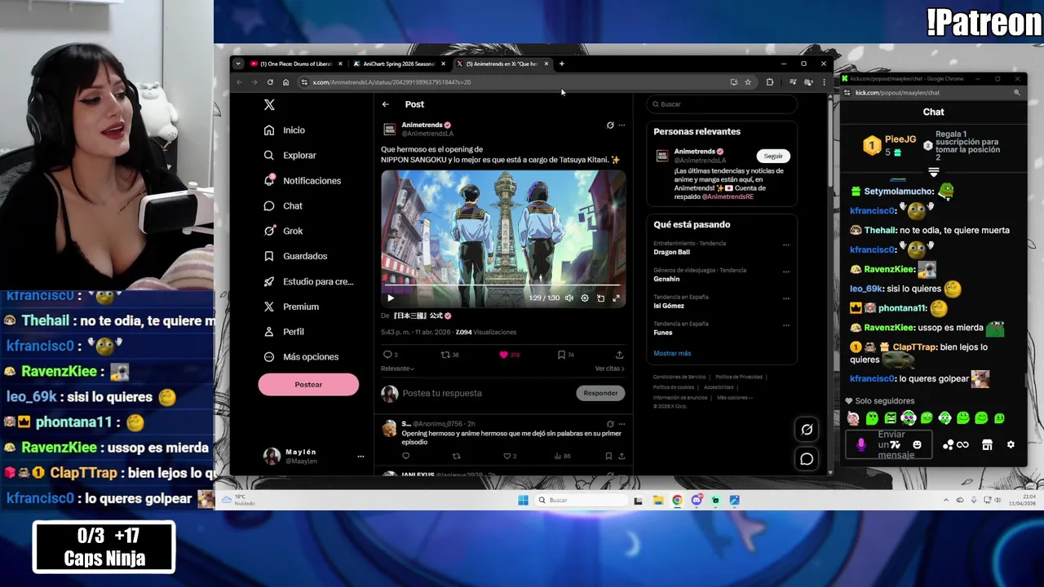Seek on the video progress bar

[503, 287]
